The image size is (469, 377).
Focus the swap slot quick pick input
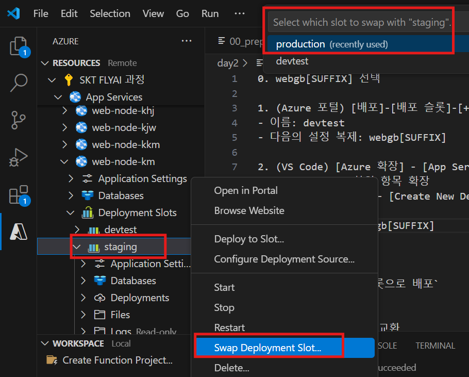[368, 22]
